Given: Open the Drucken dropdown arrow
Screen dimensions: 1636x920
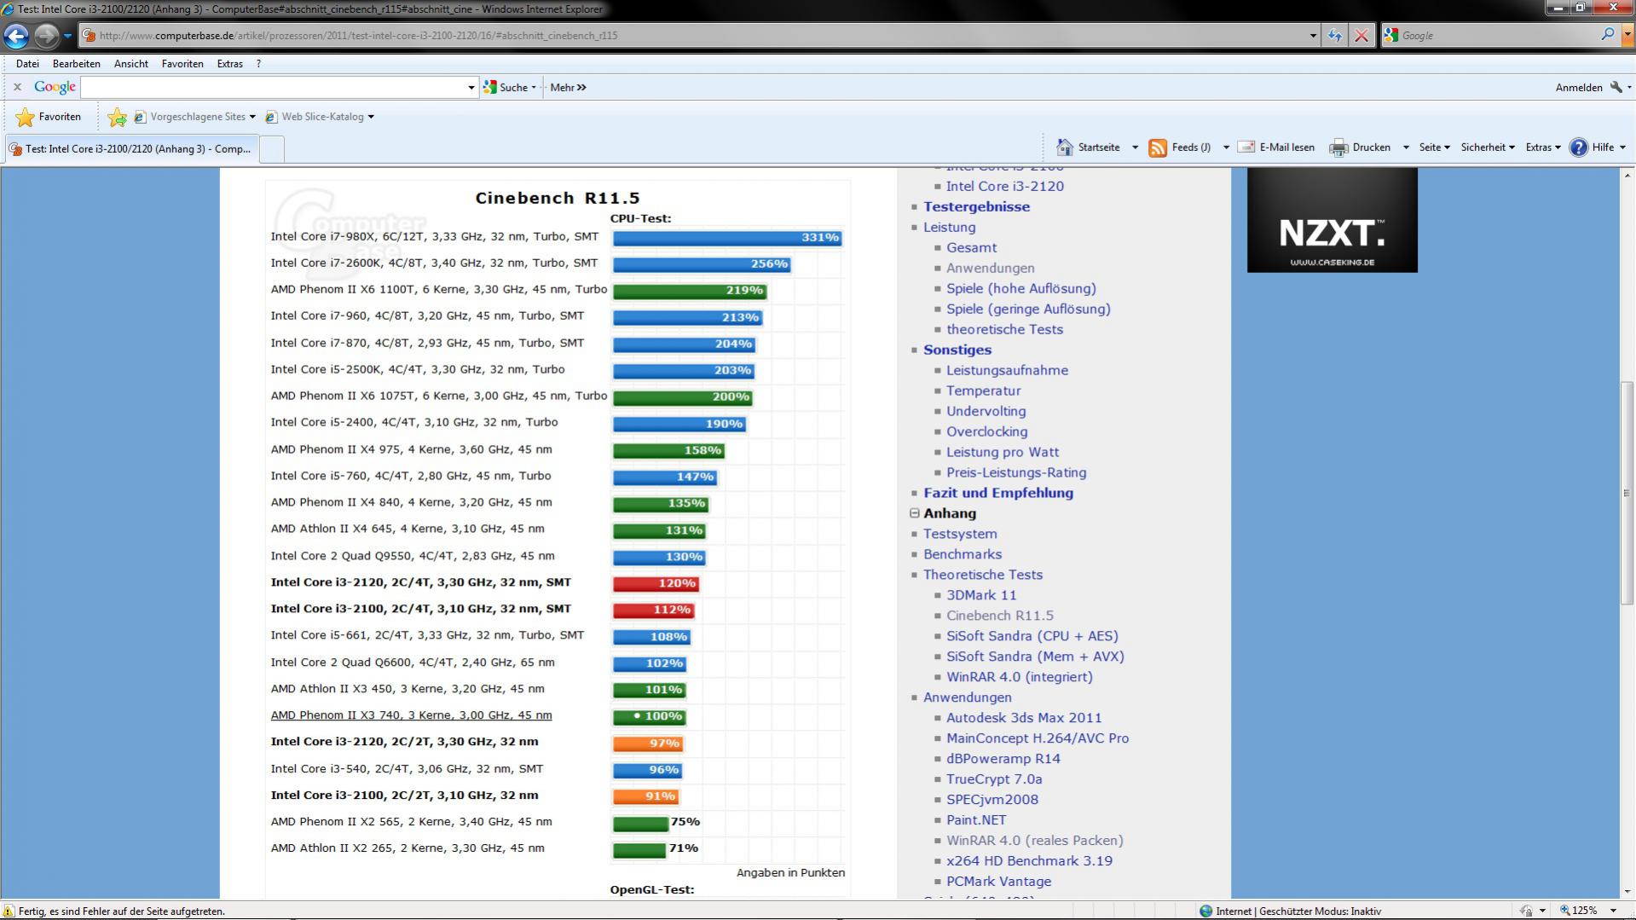Looking at the screenshot, I should point(1406,148).
